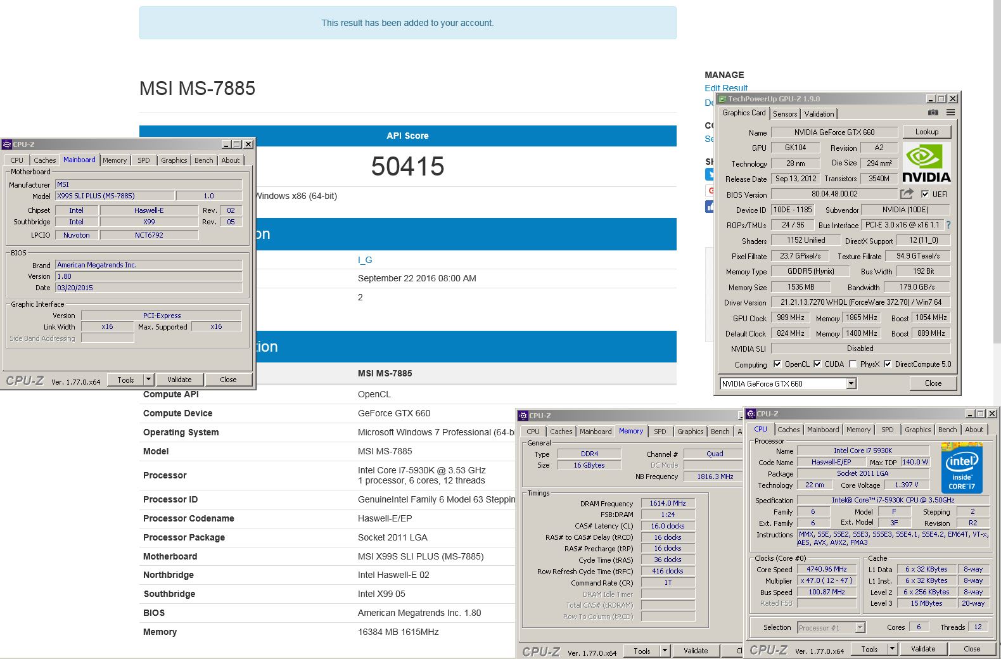Viewport: 1001px width, 659px height.
Task: Click Validate in the CPU-Z Mainboard window
Action: pyautogui.click(x=179, y=380)
